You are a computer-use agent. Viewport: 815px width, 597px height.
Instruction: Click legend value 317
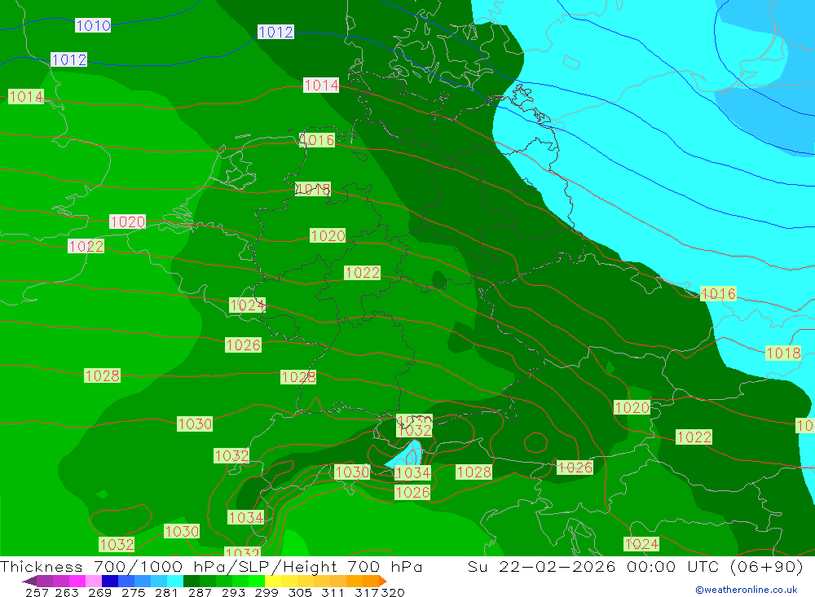(x=366, y=592)
